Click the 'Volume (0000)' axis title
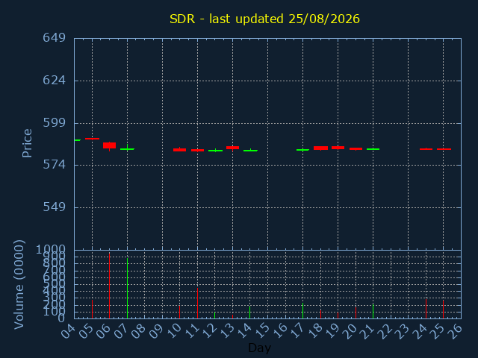Viewport: 478px width, 358px height. point(19,285)
